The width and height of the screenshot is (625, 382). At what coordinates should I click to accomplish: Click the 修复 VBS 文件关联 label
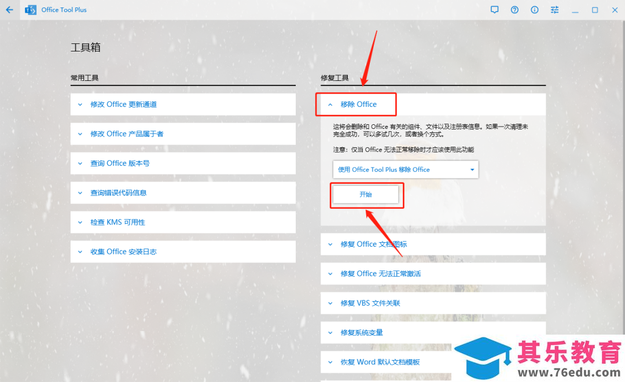(370, 303)
